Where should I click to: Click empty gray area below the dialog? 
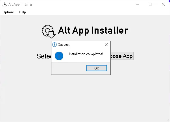[x=85, y=96]
